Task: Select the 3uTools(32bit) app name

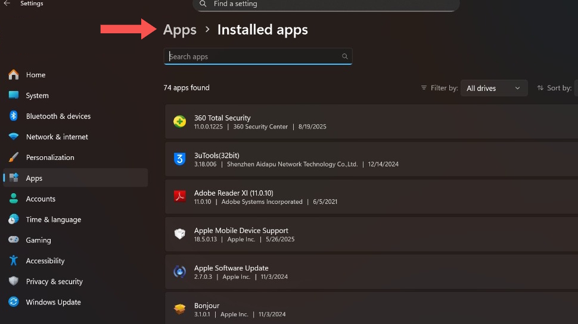Action: point(217,155)
